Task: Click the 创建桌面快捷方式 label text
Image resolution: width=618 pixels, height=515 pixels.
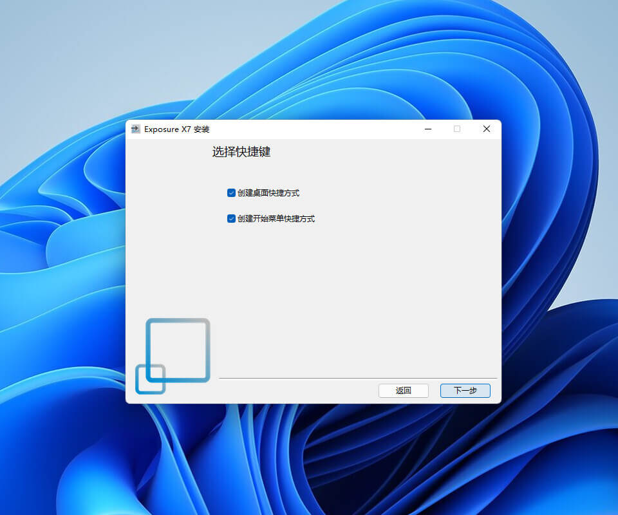Action: [268, 192]
